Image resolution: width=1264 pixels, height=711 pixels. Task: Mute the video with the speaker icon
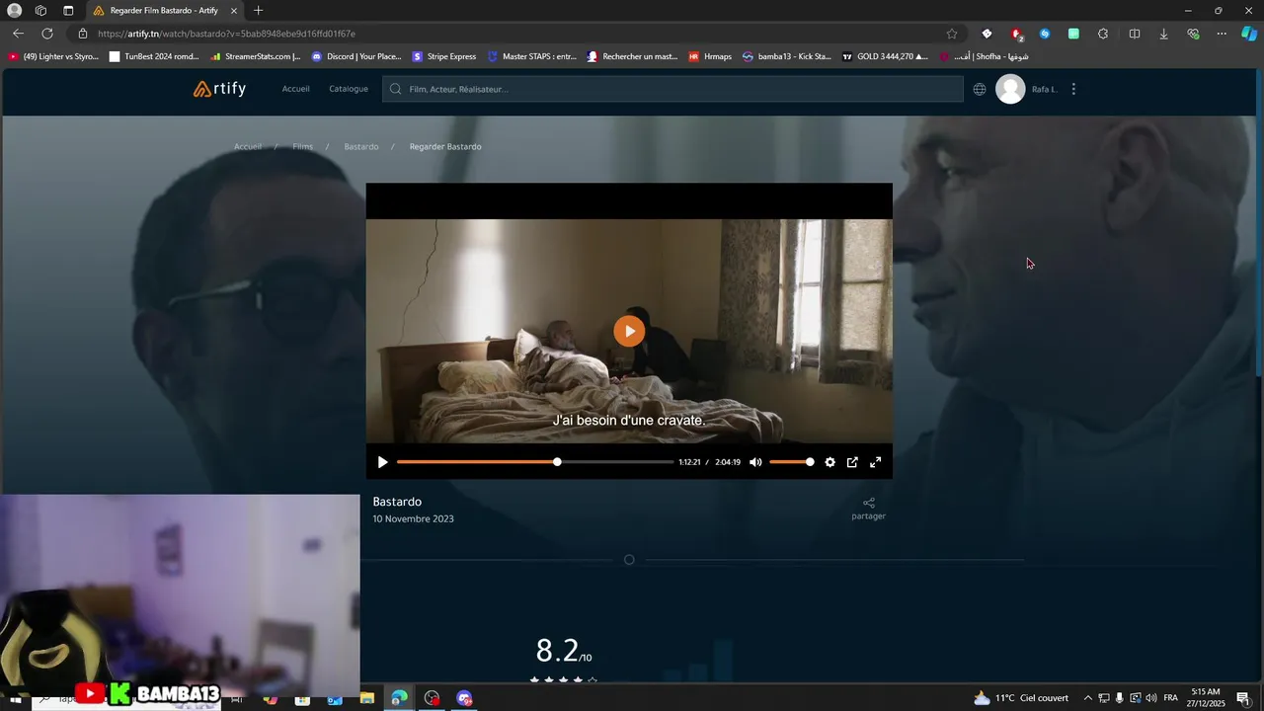coord(755,462)
